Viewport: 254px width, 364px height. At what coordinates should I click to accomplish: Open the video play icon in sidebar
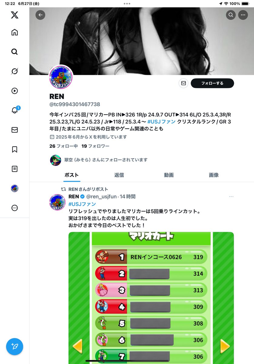(x=15, y=91)
